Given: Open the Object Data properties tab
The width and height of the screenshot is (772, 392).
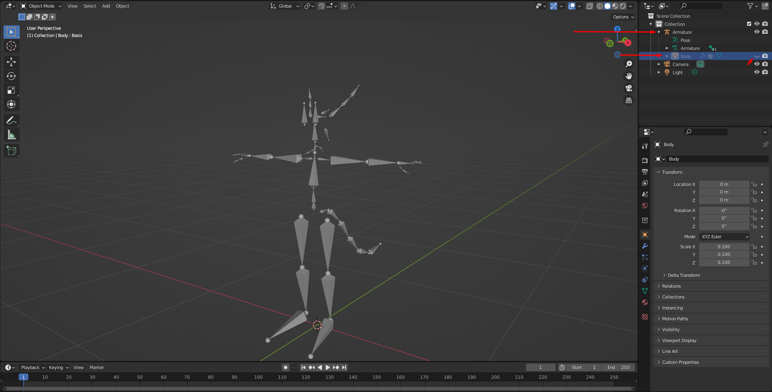Looking at the screenshot, I should click(645, 291).
